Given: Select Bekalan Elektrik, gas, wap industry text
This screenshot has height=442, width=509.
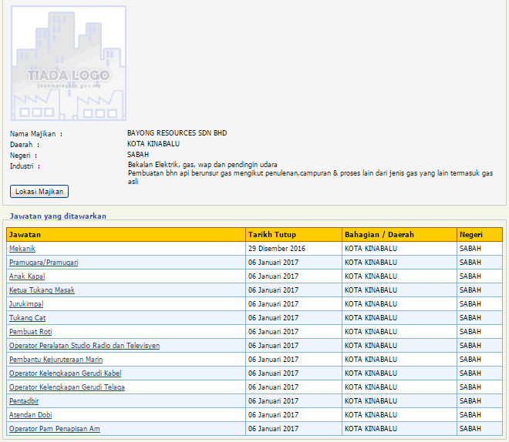Looking at the screenshot, I should pos(203,165).
